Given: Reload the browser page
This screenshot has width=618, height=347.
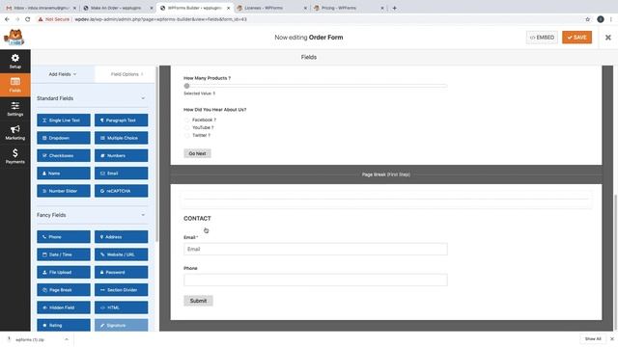Looking at the screenshot, I should 28,19.
